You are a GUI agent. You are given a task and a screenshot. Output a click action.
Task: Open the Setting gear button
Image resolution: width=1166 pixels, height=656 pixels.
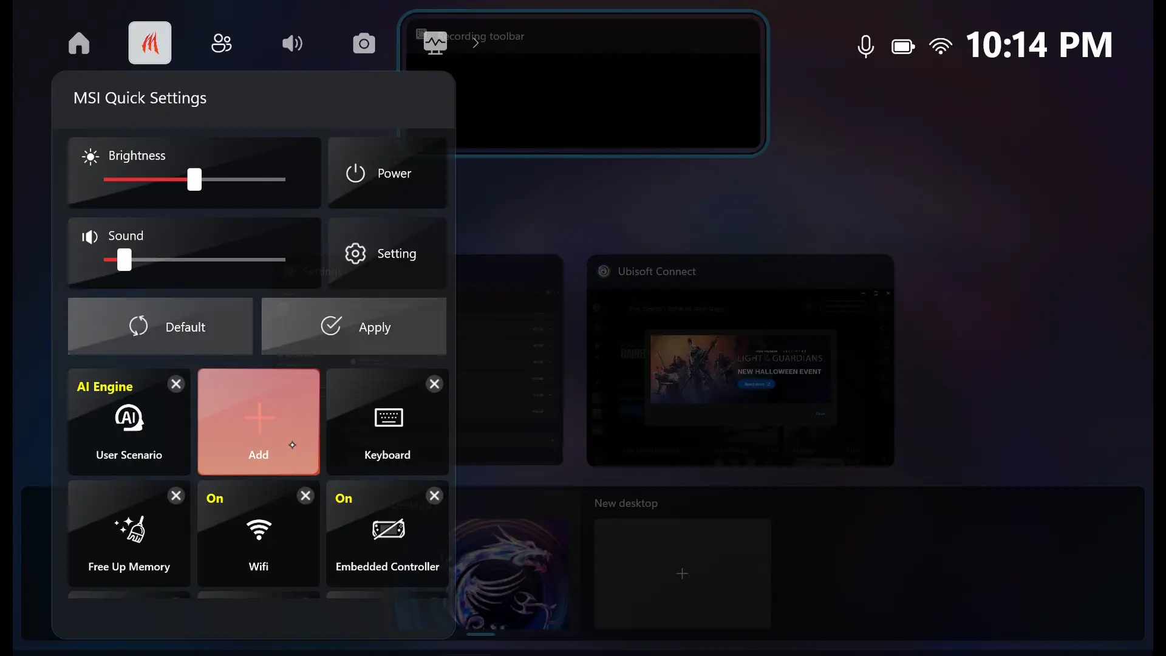point(387,253)
